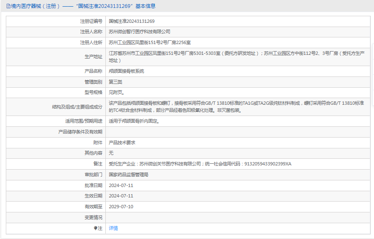Click the 批准日期 value 2024-07-11
The image size is (374, 239).
click(x=121, y=185)
